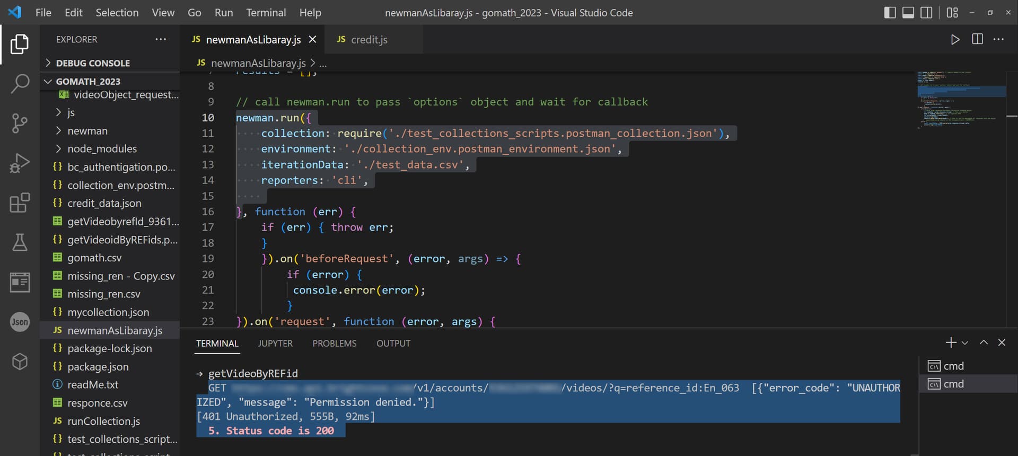The height and width of the screenshot is (456, 1018).
Task: Add a new terminal with plus icon
Action: [951, 343]
